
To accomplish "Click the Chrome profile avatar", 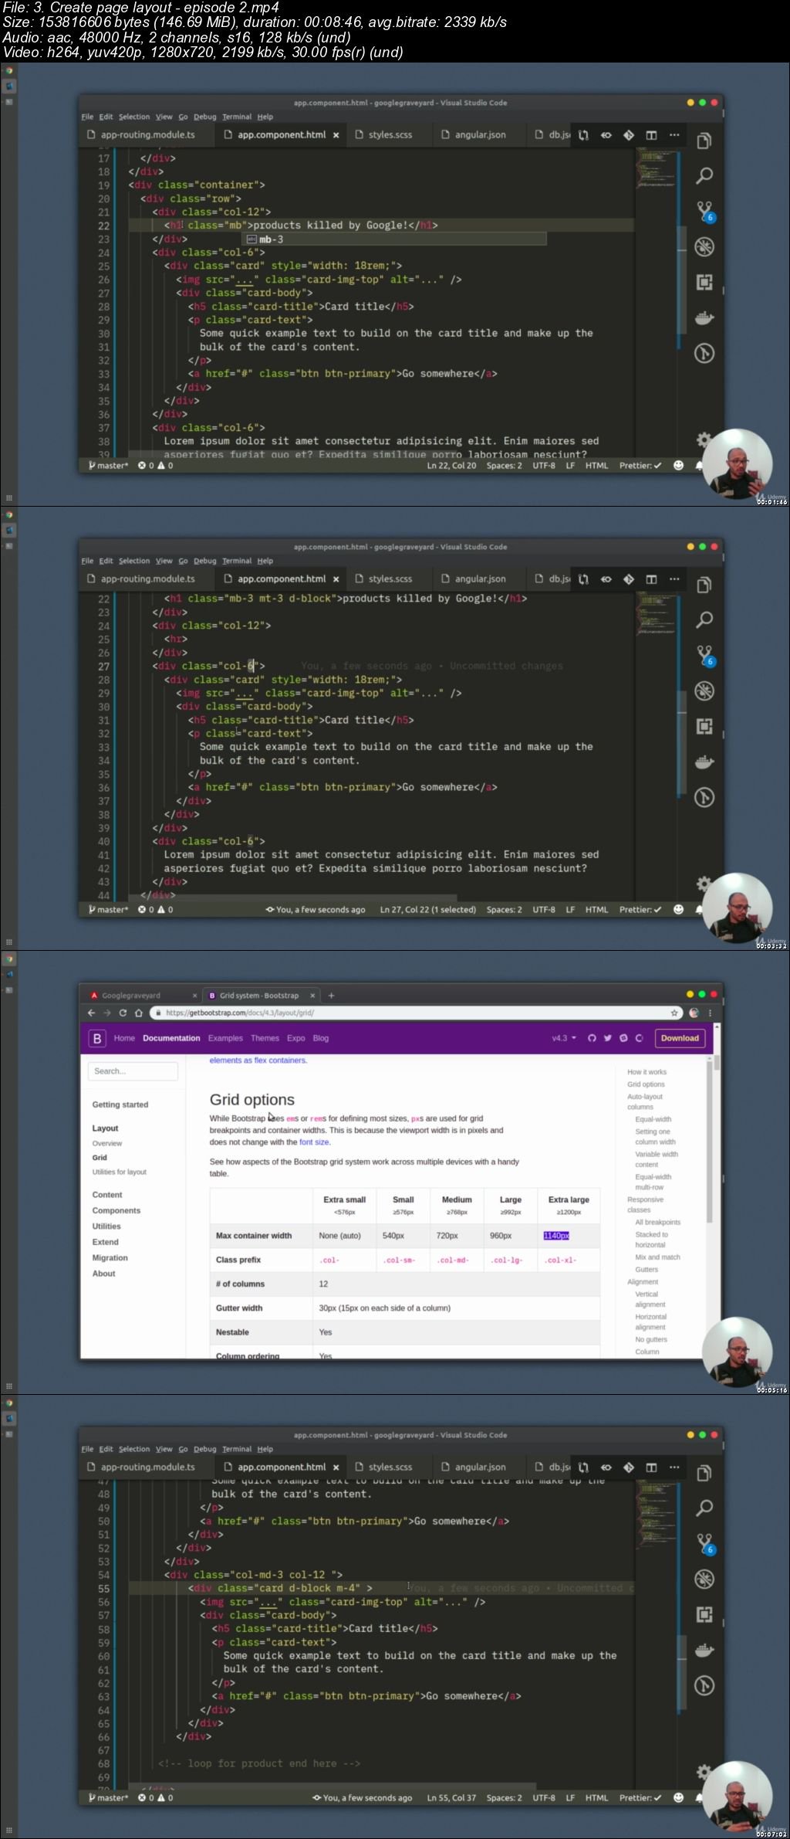I will [x=694, y=1013].
